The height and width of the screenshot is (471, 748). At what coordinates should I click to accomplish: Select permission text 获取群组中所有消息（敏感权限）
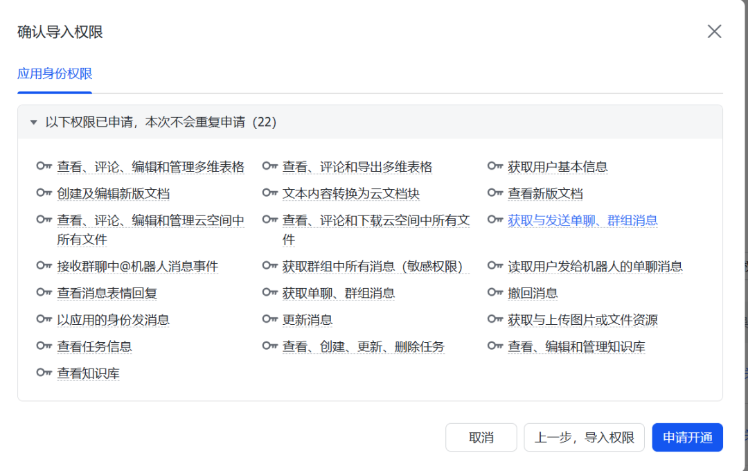[375, 266]
